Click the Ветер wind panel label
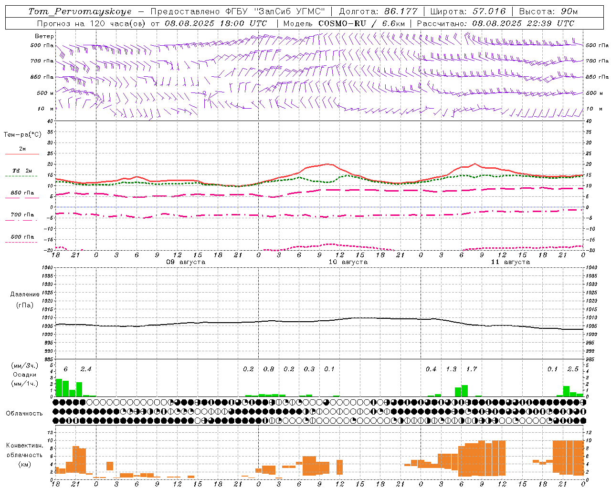 44,36
